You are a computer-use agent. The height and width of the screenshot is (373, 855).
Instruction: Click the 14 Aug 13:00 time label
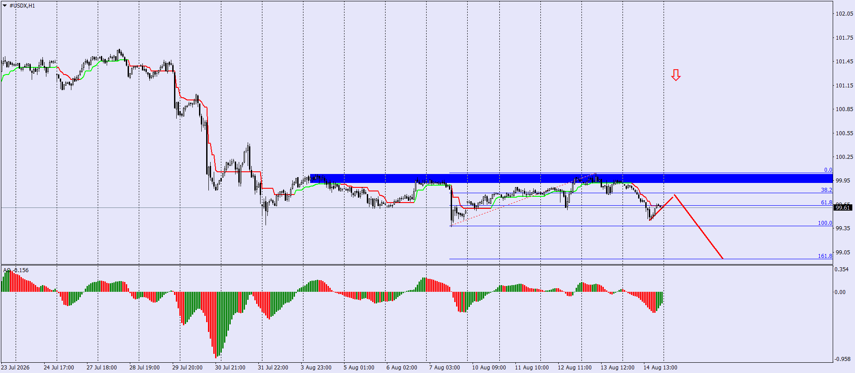tap(660, 368)
